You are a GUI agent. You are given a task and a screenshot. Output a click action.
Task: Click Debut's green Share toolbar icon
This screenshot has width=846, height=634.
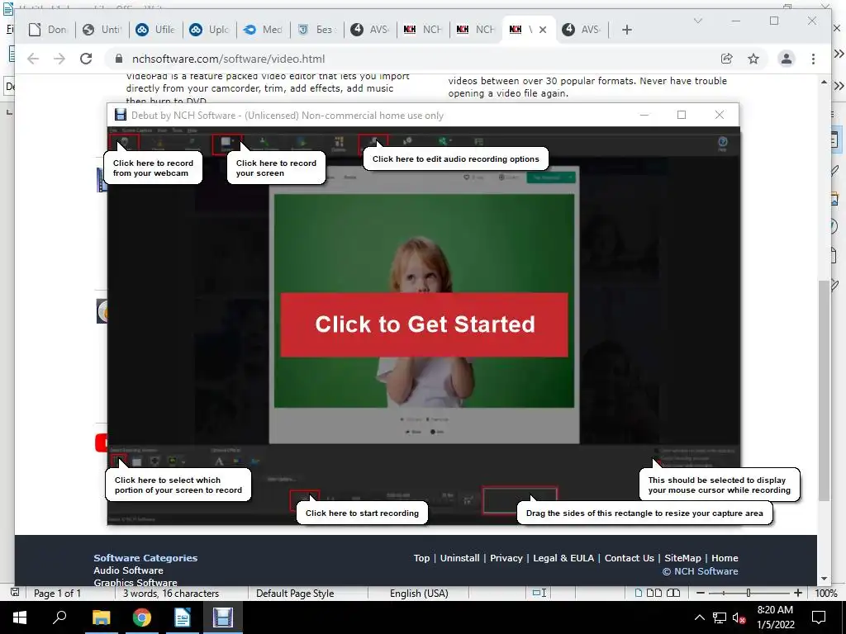[444, 142]
